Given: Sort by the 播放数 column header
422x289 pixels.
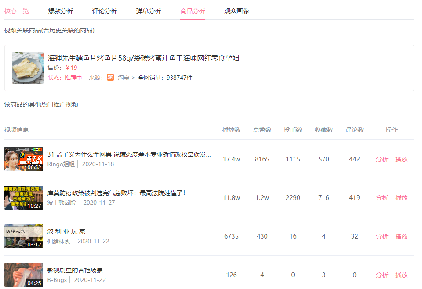Looking at the screenshot, I should point(231,130).
